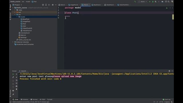This screenshot has height=103, width=183.
Task: Clear console output with the trash icon
Action: [x=17, y=89]
